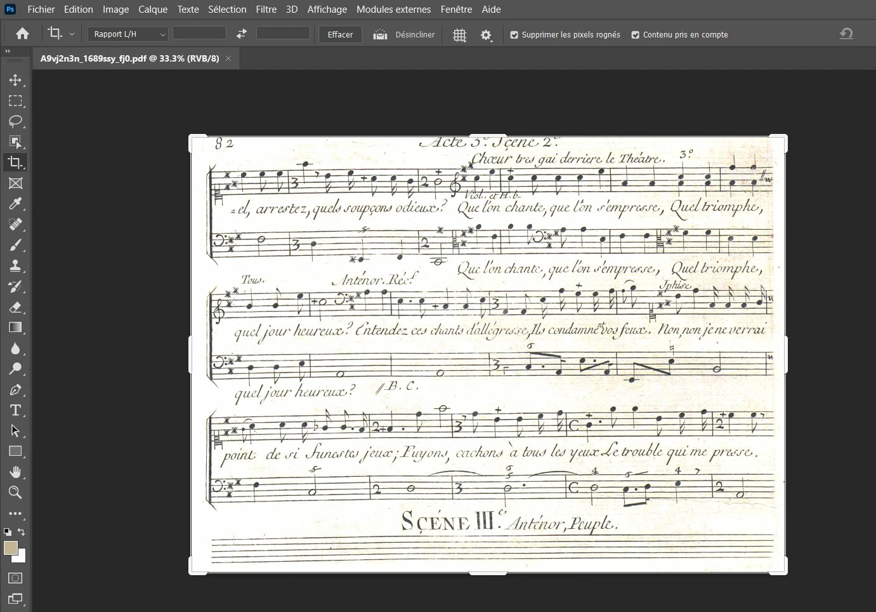Close the A9vj2n3n_1689ssy_fj0.pdf document tab
876x612 pixels.
click(228, 58)
